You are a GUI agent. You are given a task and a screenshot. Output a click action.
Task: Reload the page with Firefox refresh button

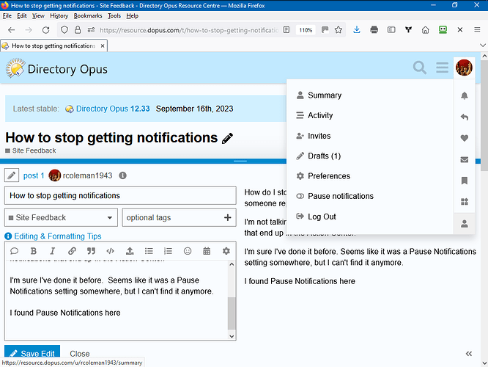(x=45, y=30)
